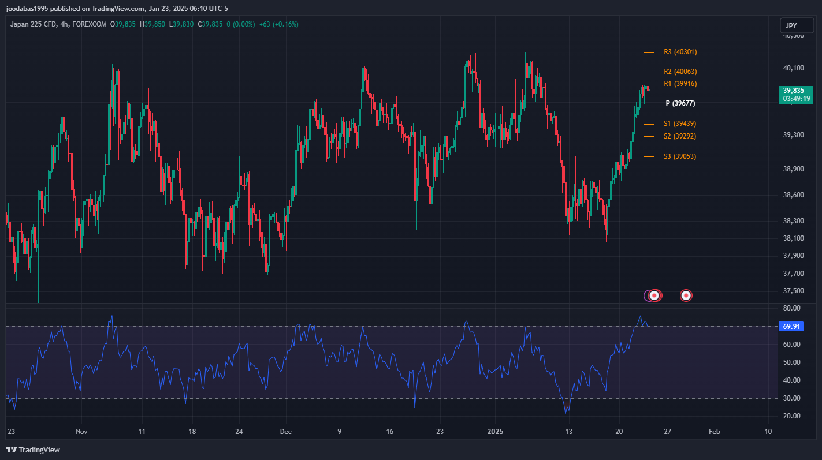822x460 pixels.
Task: Select the R2 (40063) pivot label
Action: coord(680,72)
